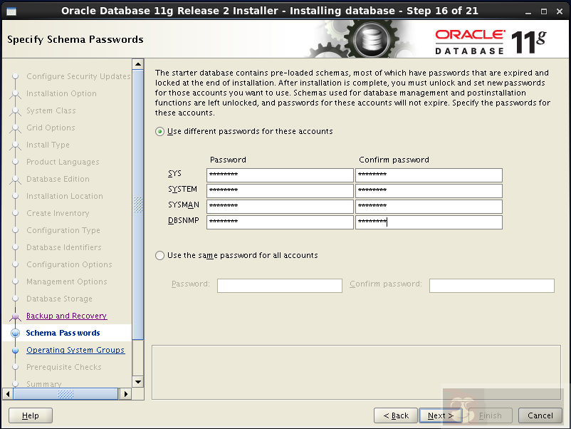The height and width of the screenshot is (429, 571).
Task: Open the Backup and Recovery step
Action: pos(66,316)
